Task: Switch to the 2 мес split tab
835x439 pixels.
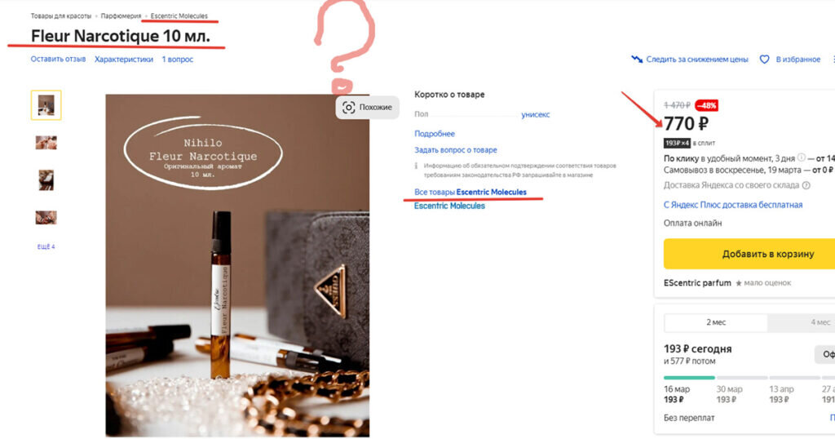Action: coord(716,322)
